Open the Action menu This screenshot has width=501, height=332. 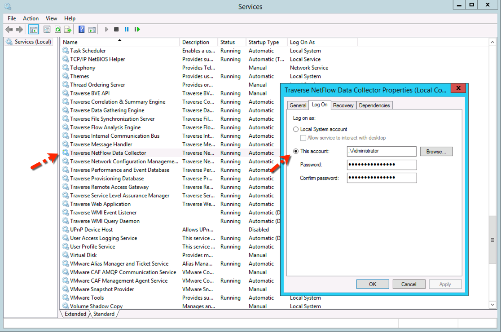(31, 18)
